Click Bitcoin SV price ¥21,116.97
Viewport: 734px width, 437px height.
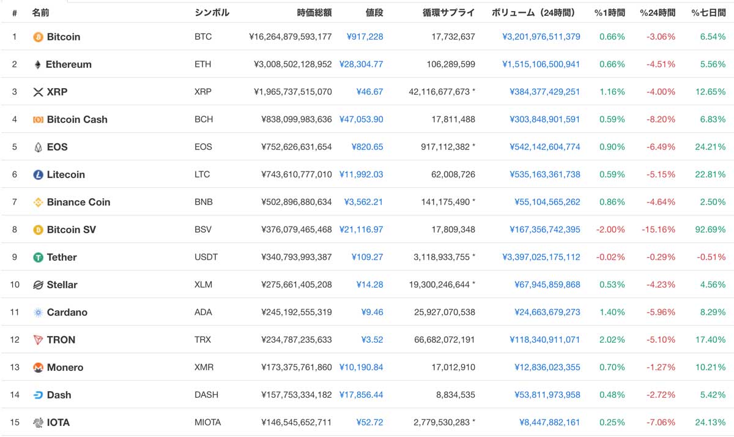(x=361, y=230)
